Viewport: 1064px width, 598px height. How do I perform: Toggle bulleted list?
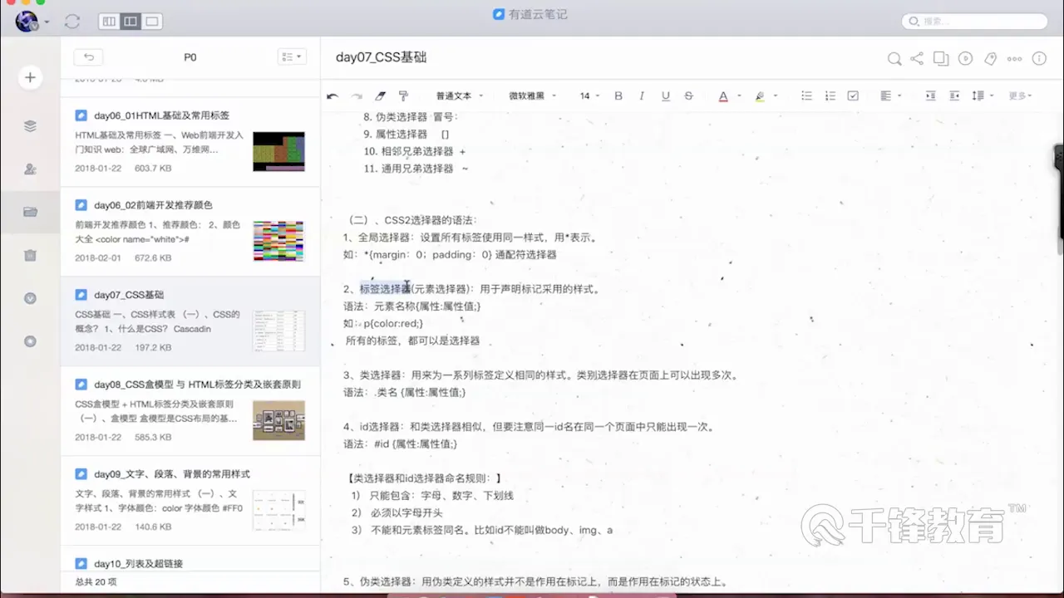[x=806, y=96]
